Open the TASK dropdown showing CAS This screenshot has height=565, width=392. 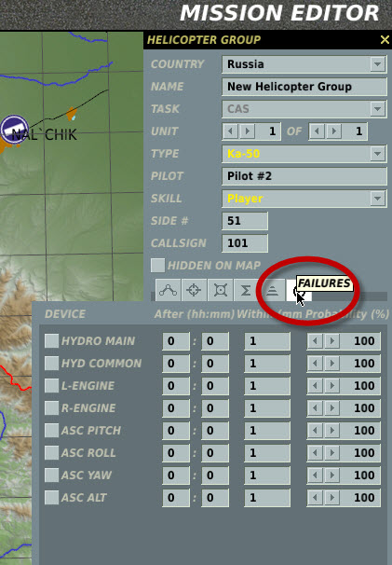(x=304, y=109)
